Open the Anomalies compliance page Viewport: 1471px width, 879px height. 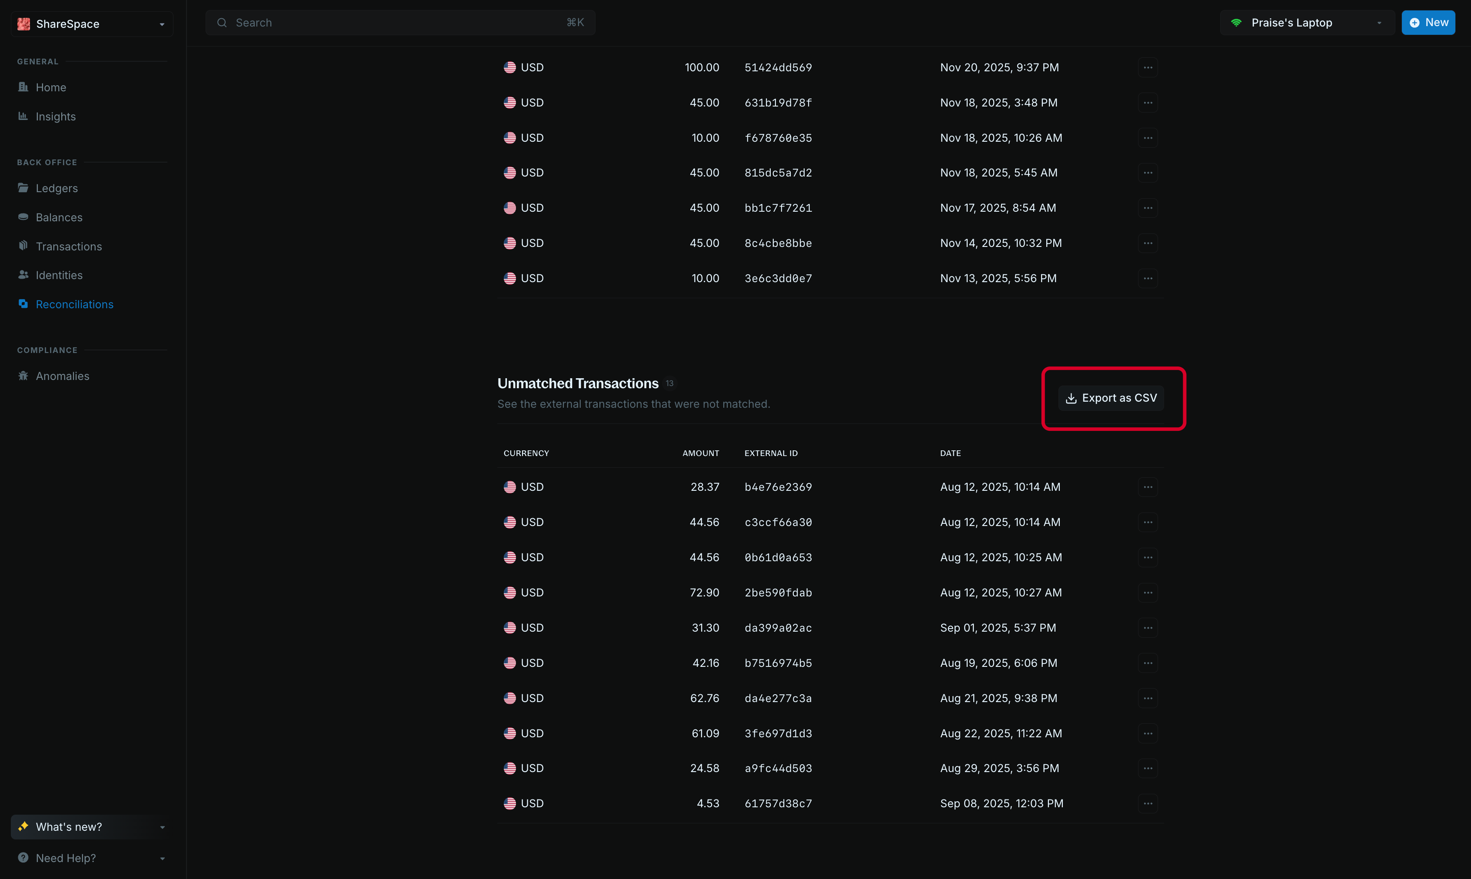click(62, 376)
